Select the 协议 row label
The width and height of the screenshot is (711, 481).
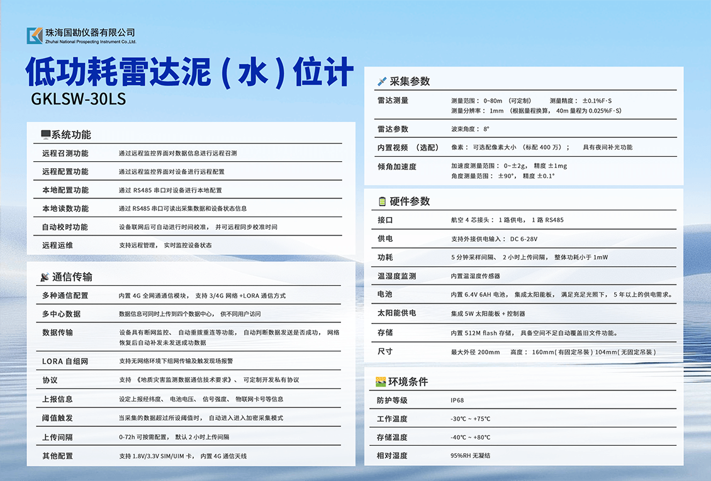coord(50,380)
